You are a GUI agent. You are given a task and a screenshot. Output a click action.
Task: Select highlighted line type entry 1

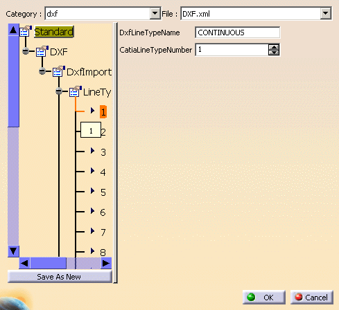[x=103, y=112]
